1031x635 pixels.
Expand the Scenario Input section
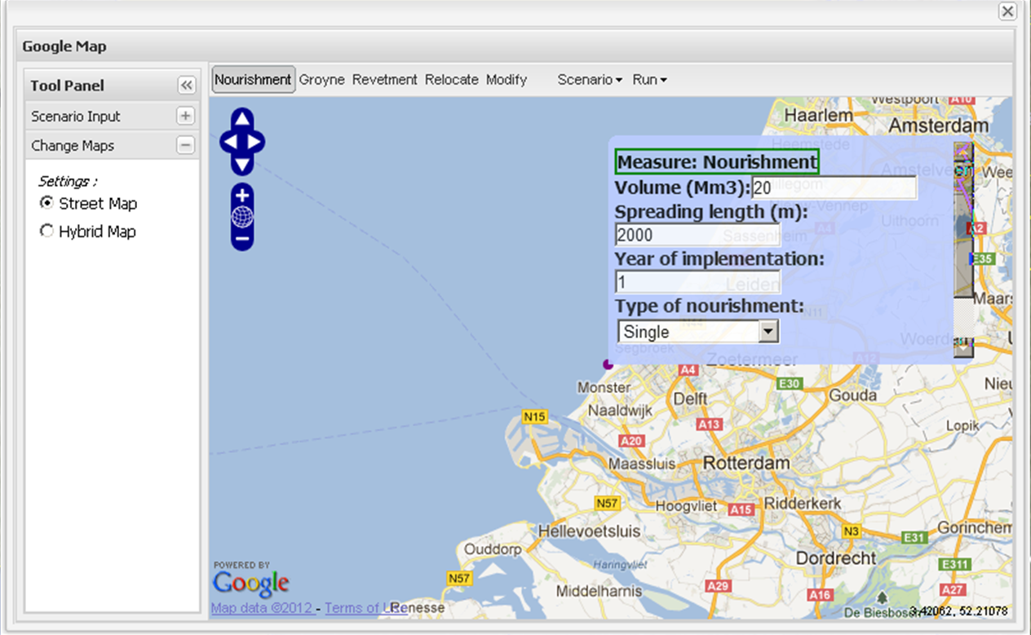click(186, 117)
